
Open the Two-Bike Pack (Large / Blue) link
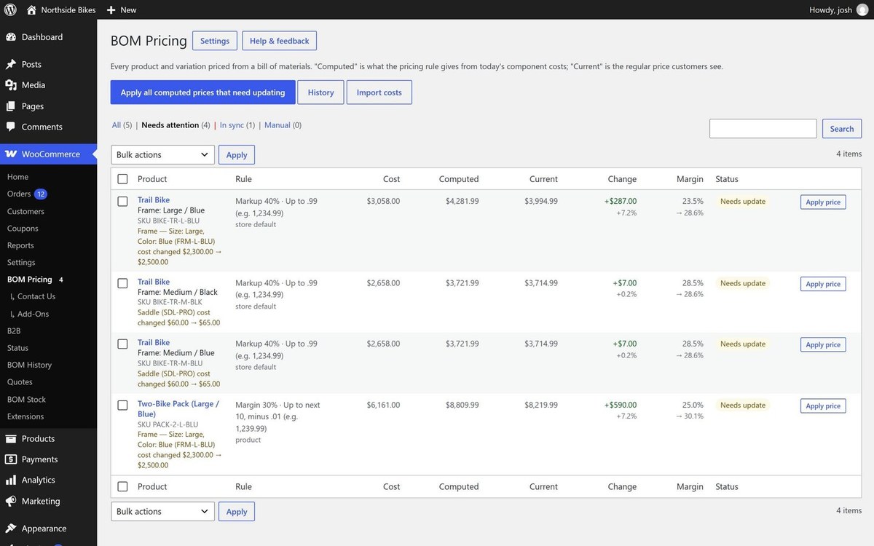178,409
